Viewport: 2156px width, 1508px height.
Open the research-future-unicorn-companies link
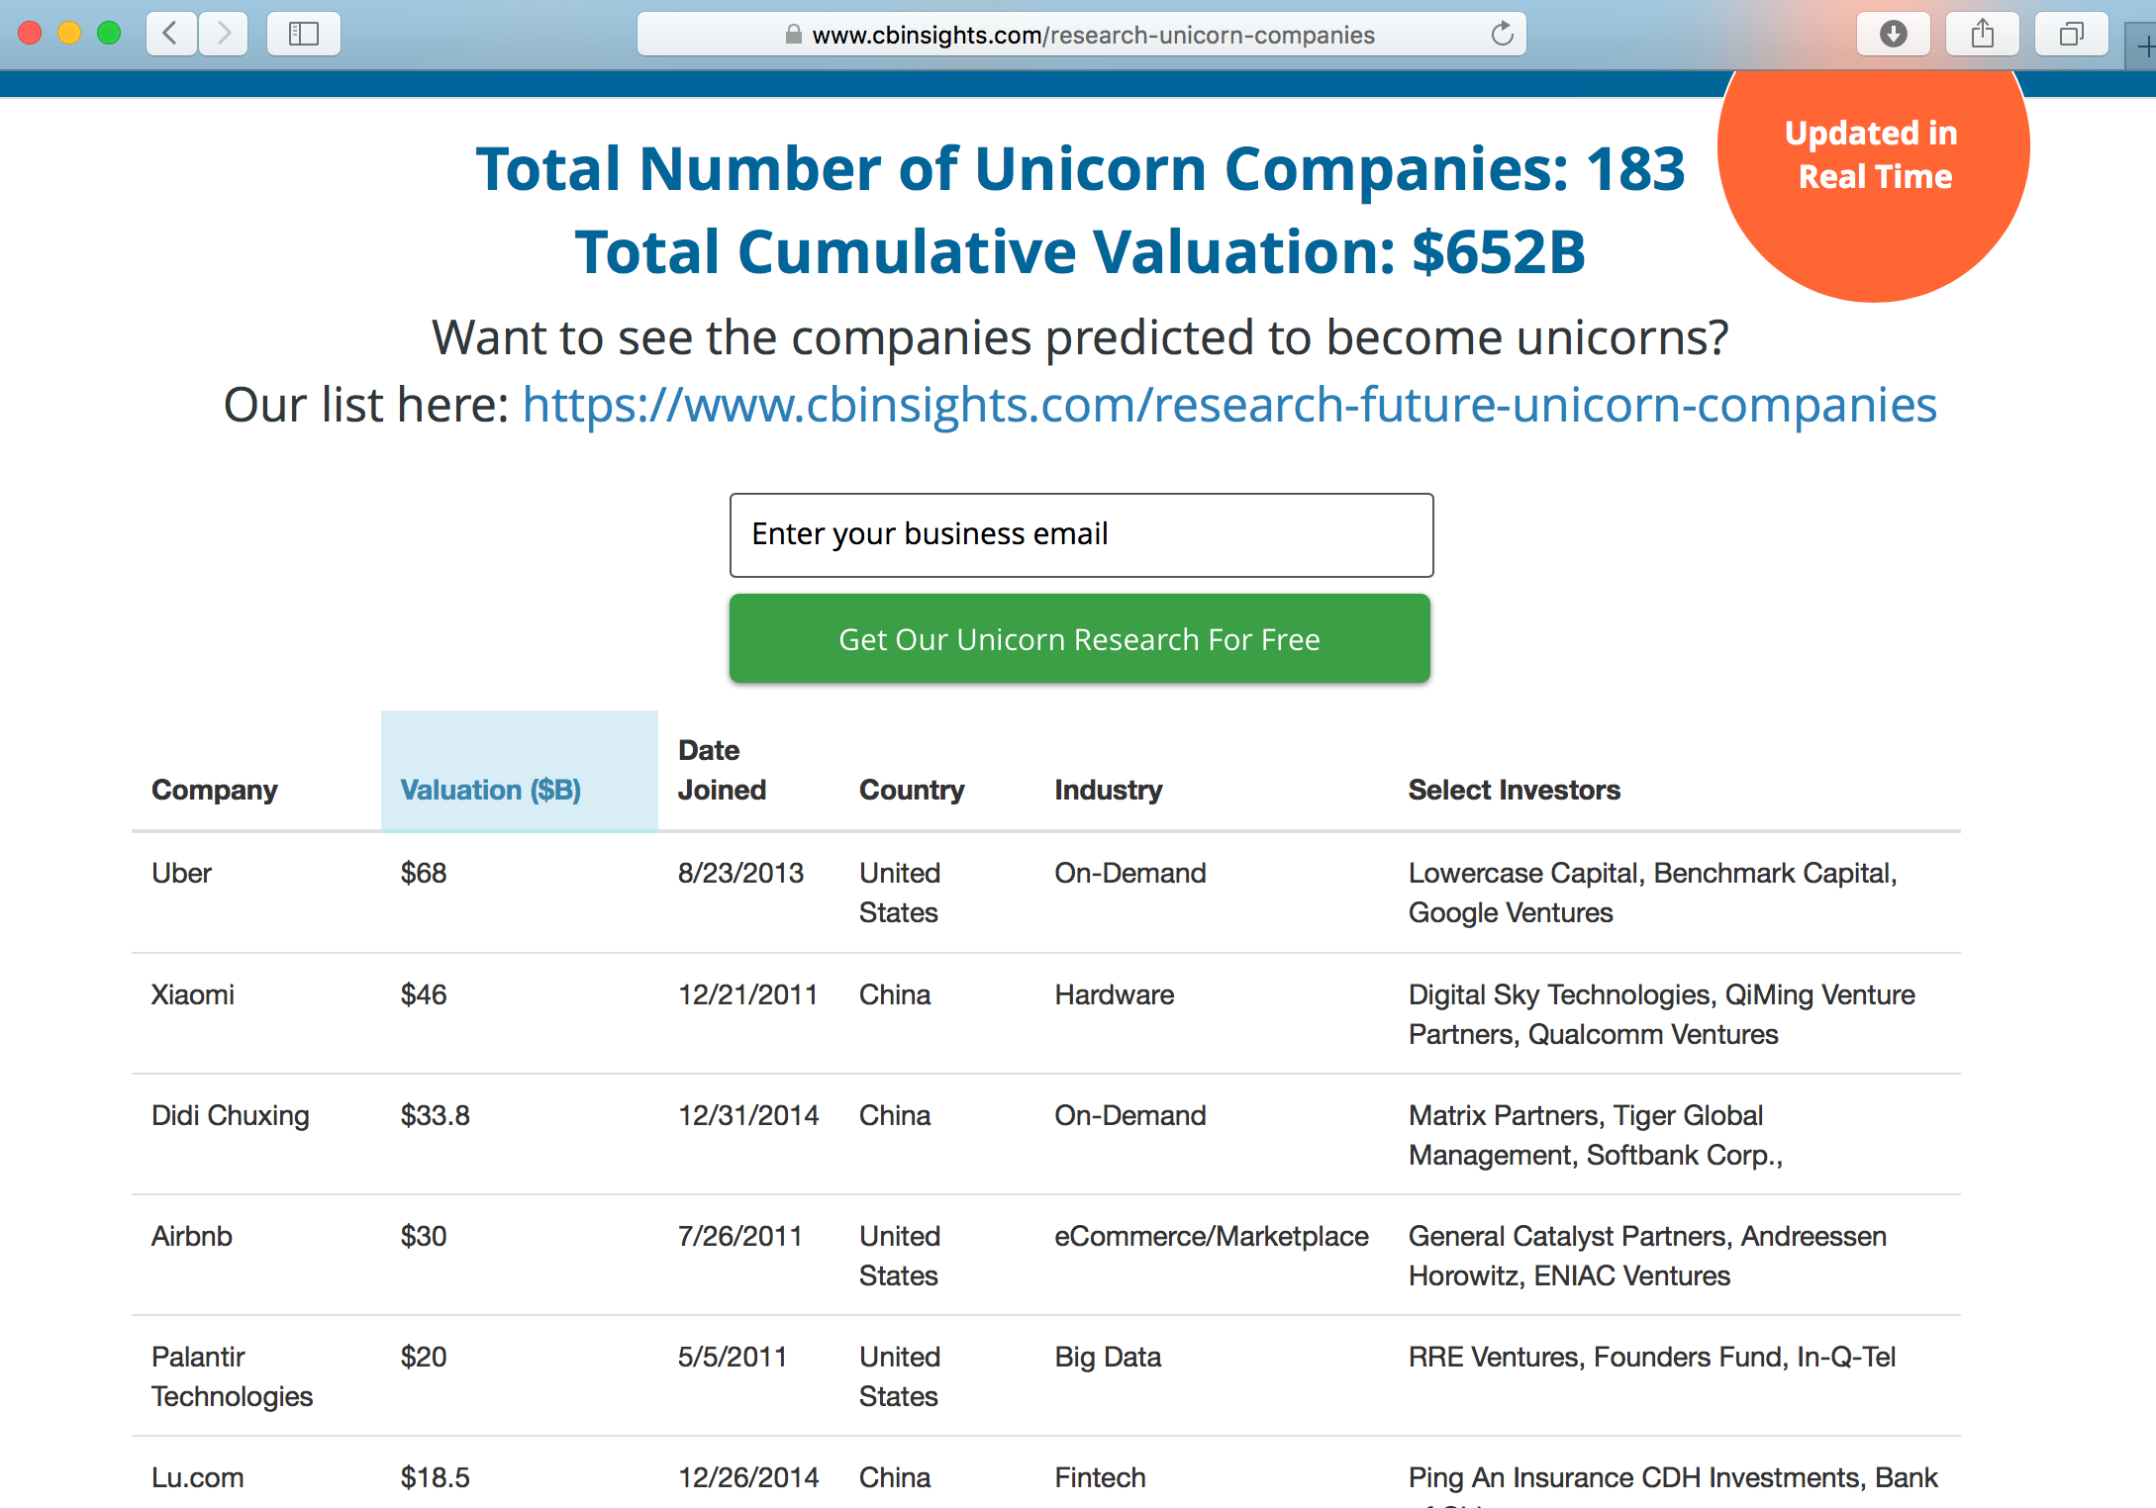(x=1229, y=405)
